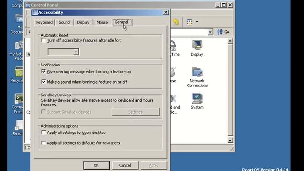Click the Cancel button

click(x=125, y=165)
